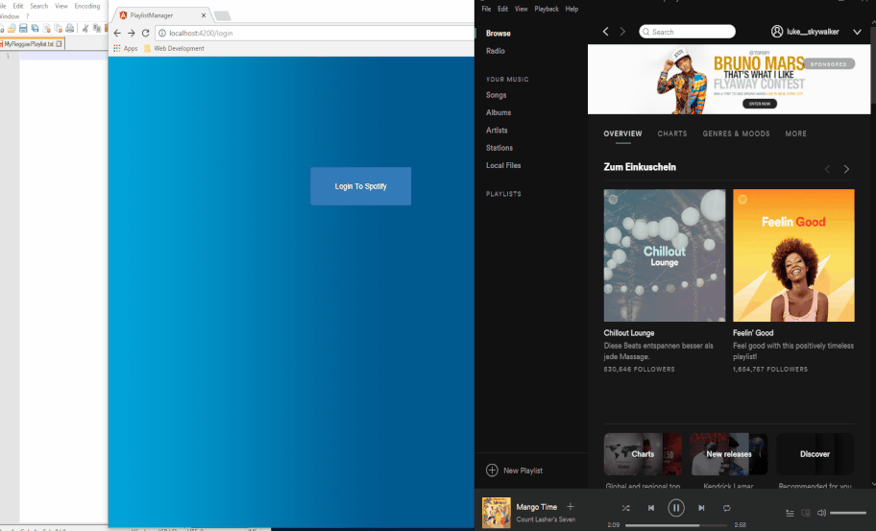Open the Apps bookmark shortcut
The height and width of the screenshot is (531, 876).
coord(125,49)
